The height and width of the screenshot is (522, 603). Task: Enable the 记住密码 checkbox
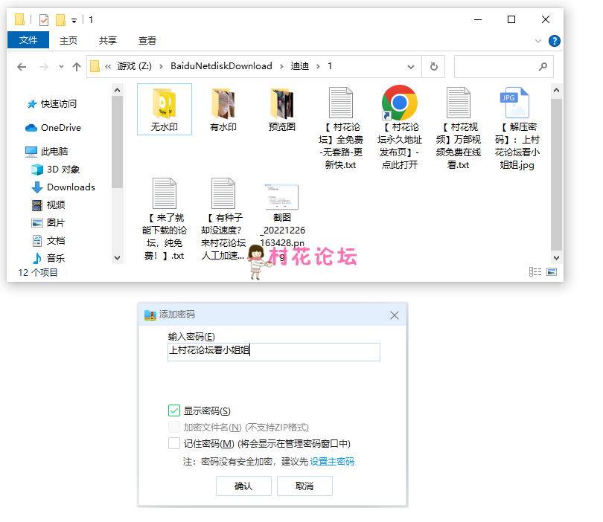click(174, 444)
